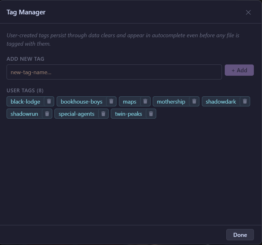The height and width of the screenshot is (245, 262).
Task: Close the Tag Manager dialog with X
Action: [248, 12]
